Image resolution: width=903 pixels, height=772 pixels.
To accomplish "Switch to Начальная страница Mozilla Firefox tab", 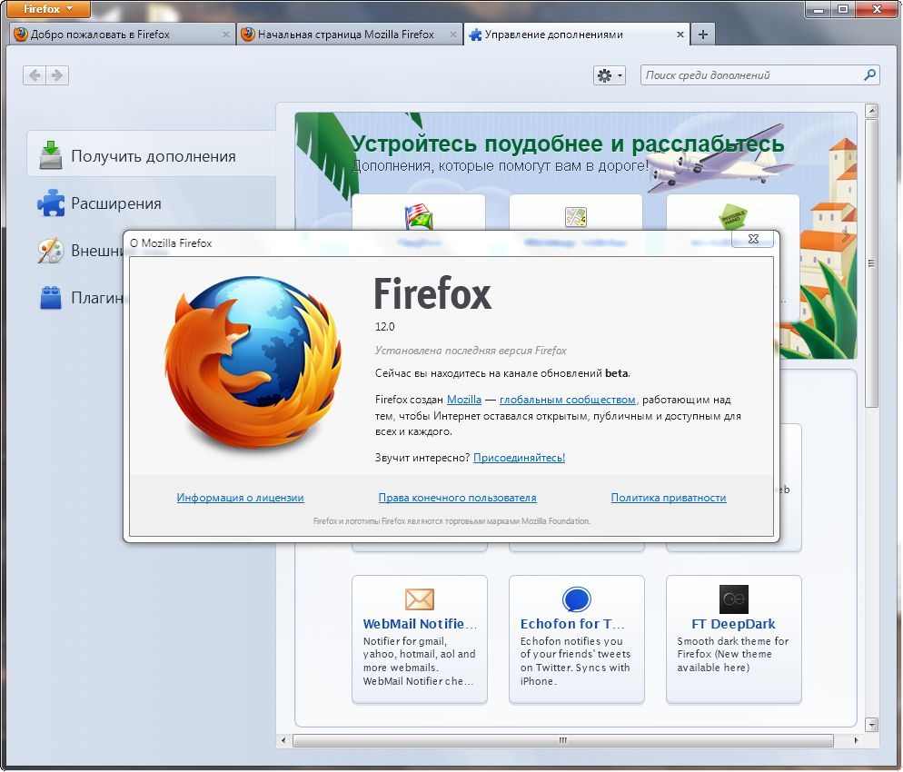I will click(x=345, y=35).
